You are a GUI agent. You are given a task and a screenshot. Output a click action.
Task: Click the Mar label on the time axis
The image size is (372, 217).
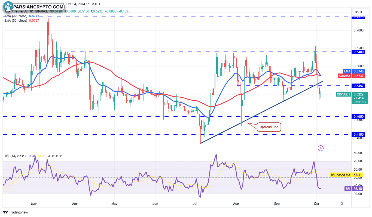point(34,203)
